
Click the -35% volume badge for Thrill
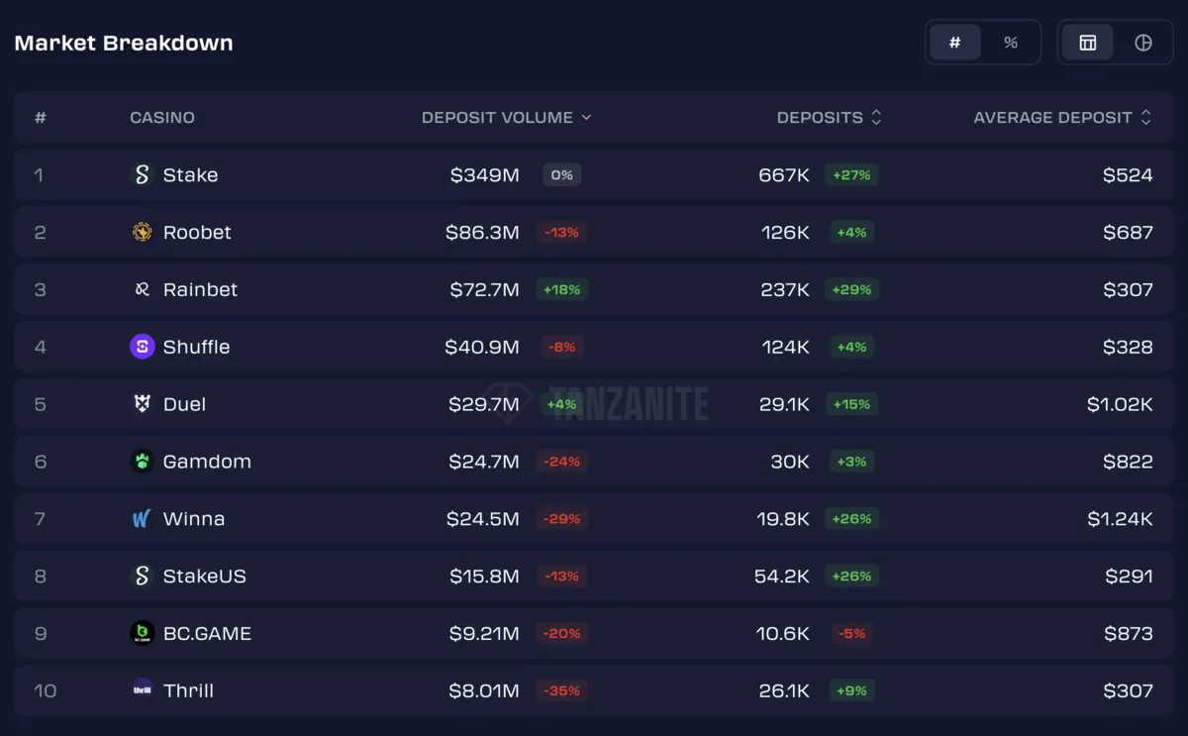[x=561, y=690]
